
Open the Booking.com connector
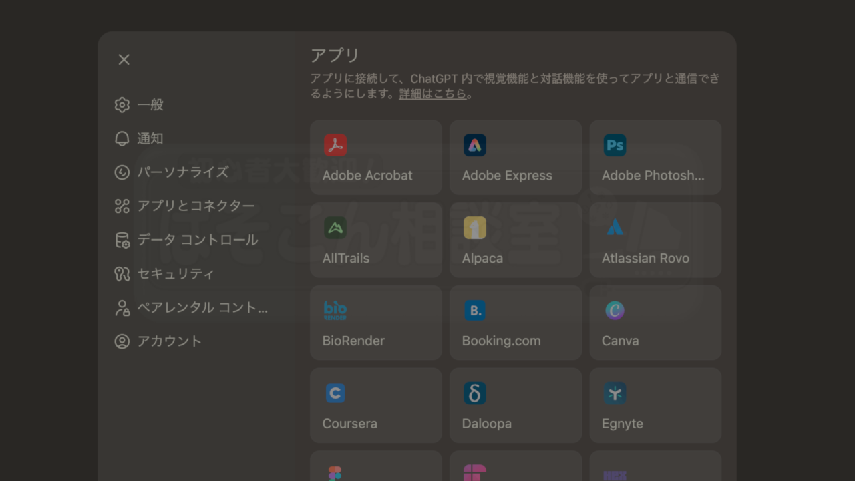(515, 323)
